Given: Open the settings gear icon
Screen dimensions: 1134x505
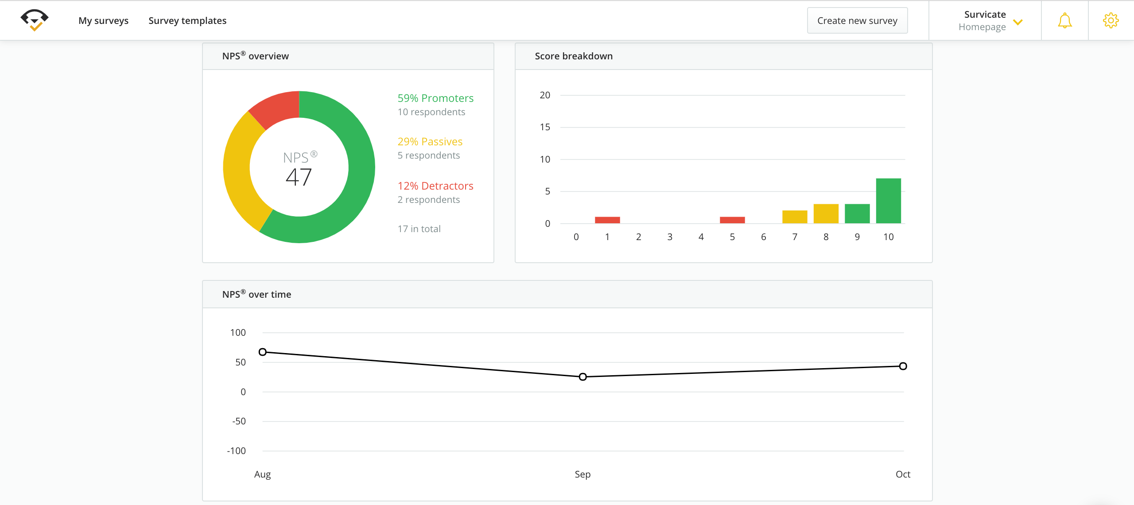Looking at the screenshot, I should tap(1111, 20).
